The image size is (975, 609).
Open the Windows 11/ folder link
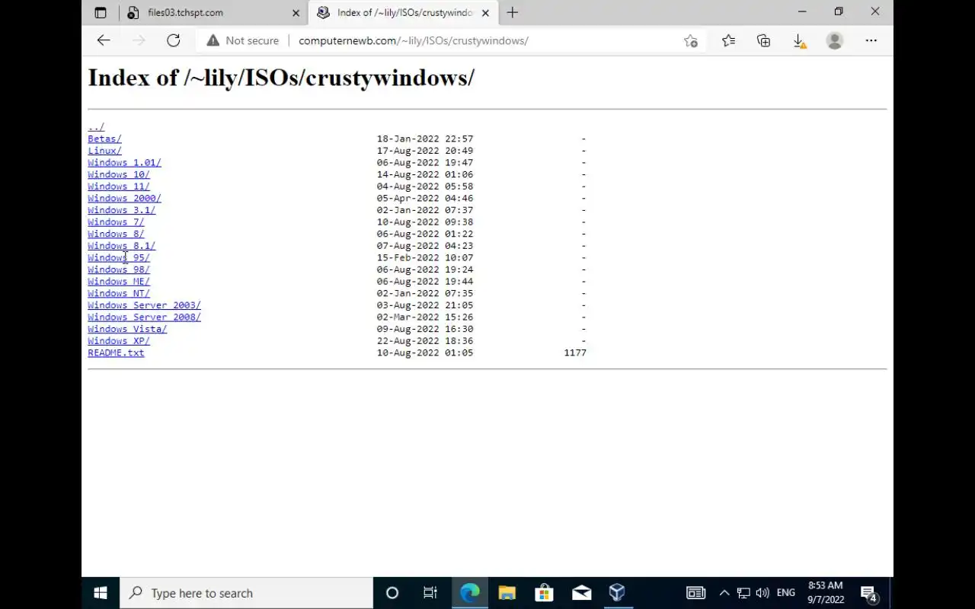(x=119, y=187)
